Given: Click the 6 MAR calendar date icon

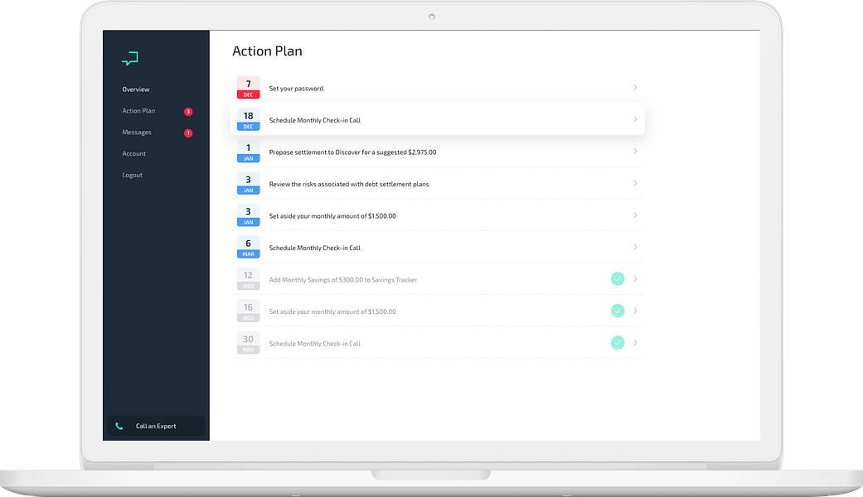Looking at the screenshot, I should (248, 248).
